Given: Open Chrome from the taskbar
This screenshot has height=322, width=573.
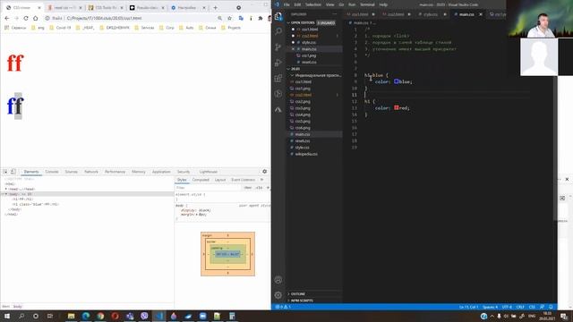Looking at the screenshot, I should coord(100,316).
